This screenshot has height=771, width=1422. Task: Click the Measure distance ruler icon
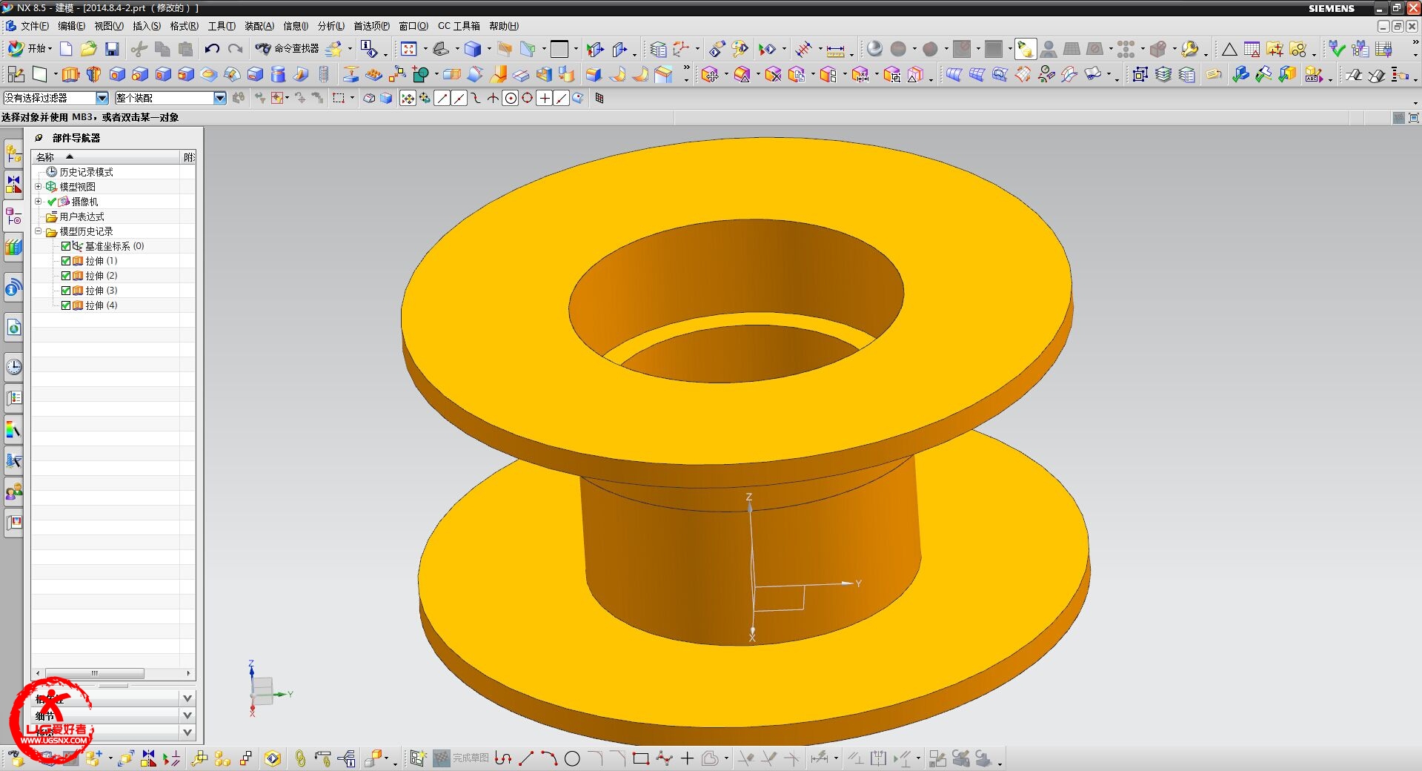[x=835, y=50]
